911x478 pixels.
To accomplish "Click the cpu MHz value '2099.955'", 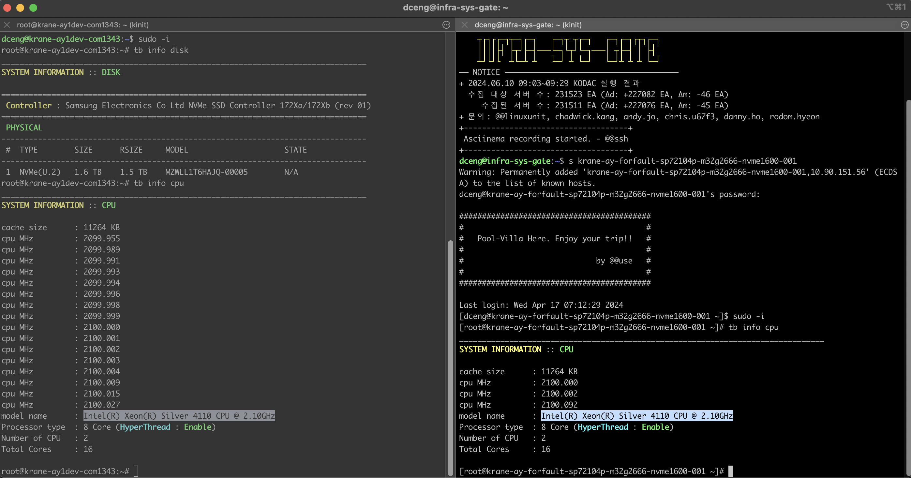I will (101, 239).
